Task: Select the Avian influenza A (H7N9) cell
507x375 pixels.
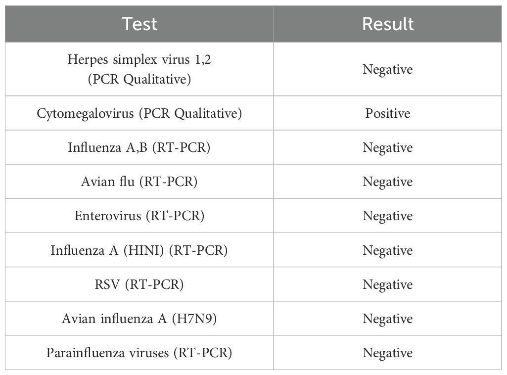Action: 139,319
